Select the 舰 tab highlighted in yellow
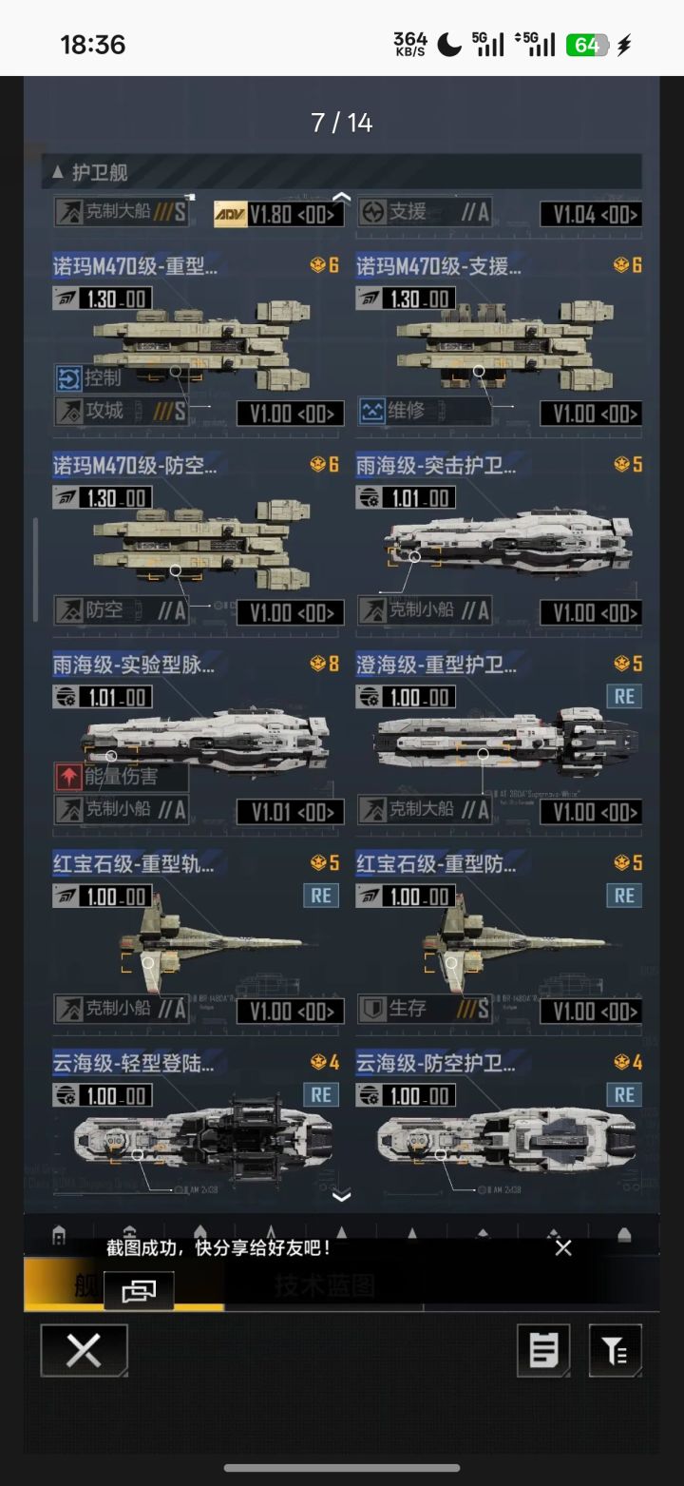The image size is (684, 1486). coord(85,1285)
